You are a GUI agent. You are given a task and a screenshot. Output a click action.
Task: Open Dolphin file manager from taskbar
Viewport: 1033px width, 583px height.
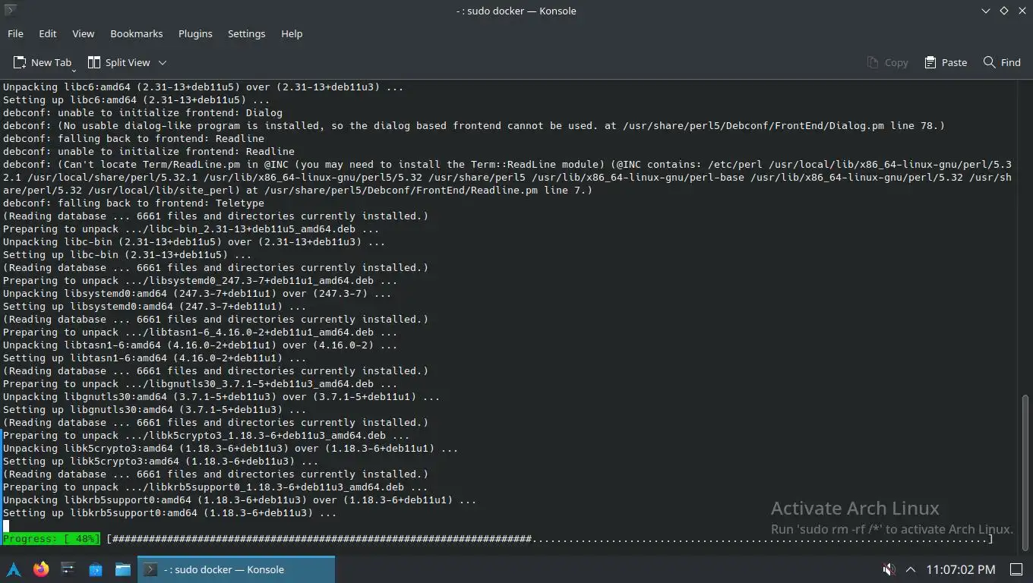(123, 569)
